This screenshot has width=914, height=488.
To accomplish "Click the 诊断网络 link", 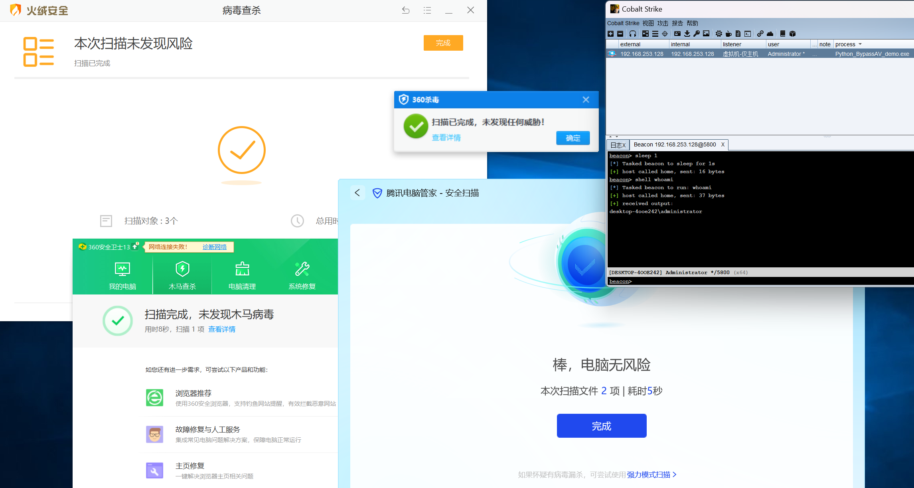I will pos(215,247).
